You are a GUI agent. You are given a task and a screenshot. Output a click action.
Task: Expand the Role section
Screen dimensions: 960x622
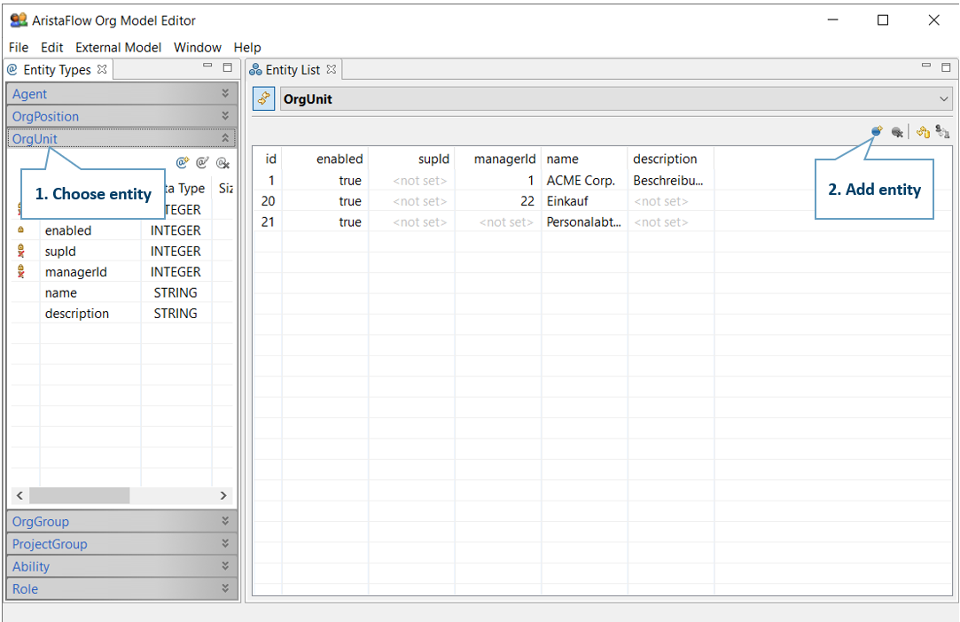pos(225,588)
